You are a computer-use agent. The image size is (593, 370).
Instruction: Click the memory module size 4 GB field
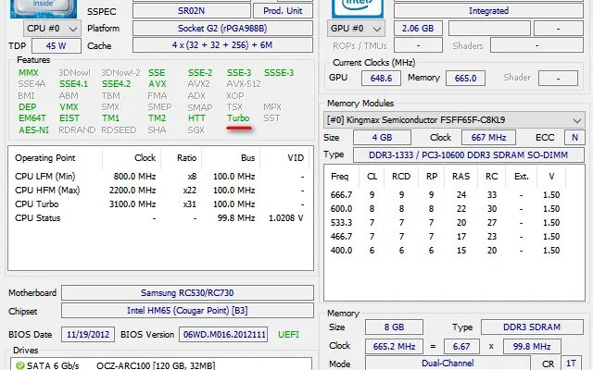[x=382, y=138]
